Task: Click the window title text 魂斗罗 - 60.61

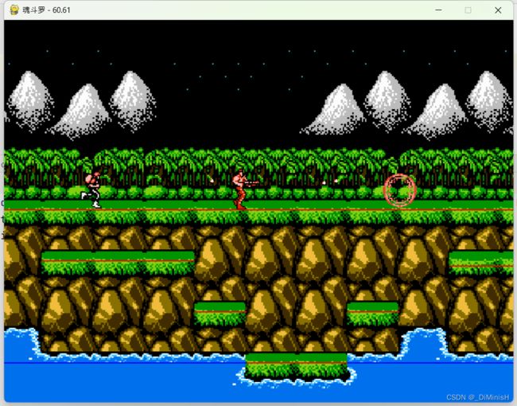Action: 46,10
